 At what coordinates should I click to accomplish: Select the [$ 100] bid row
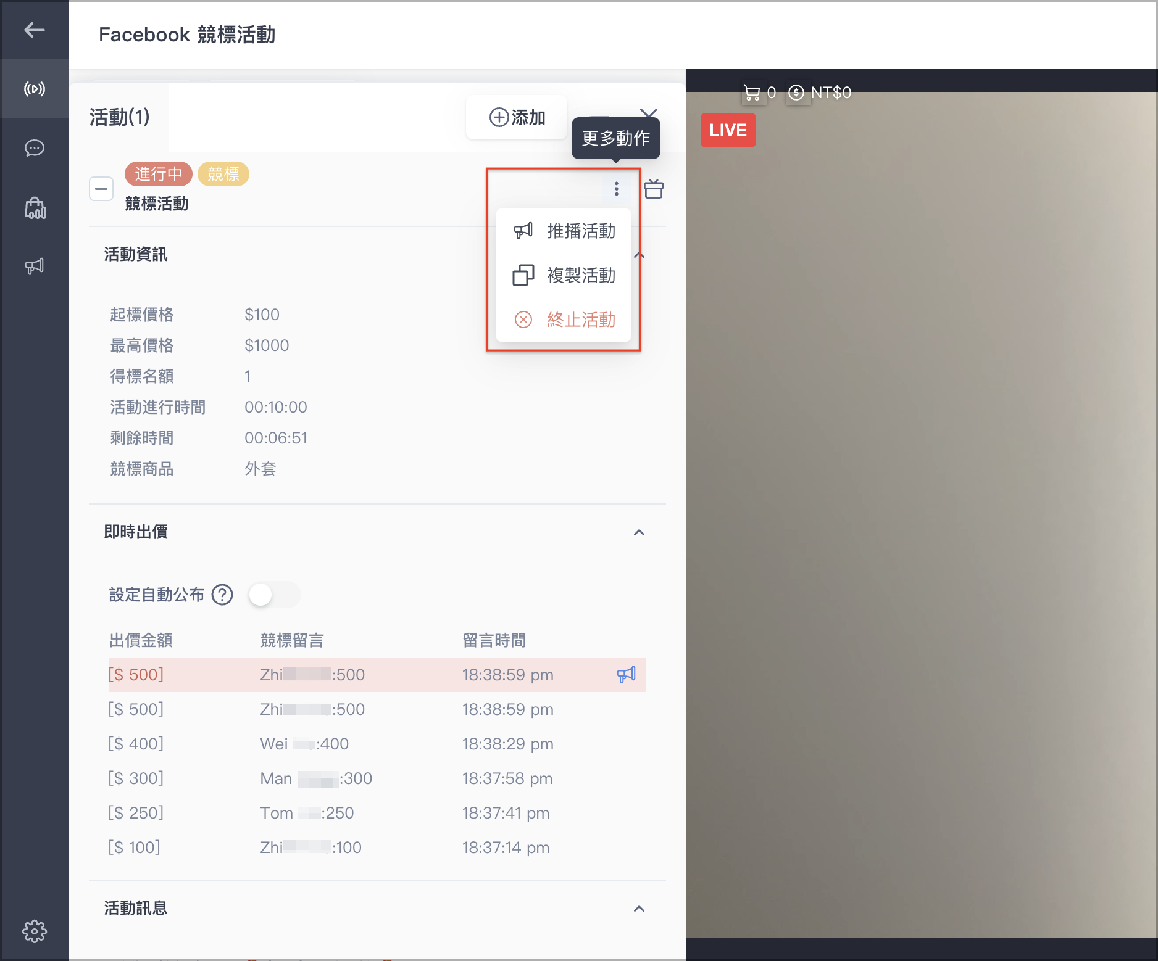point(377,847)
